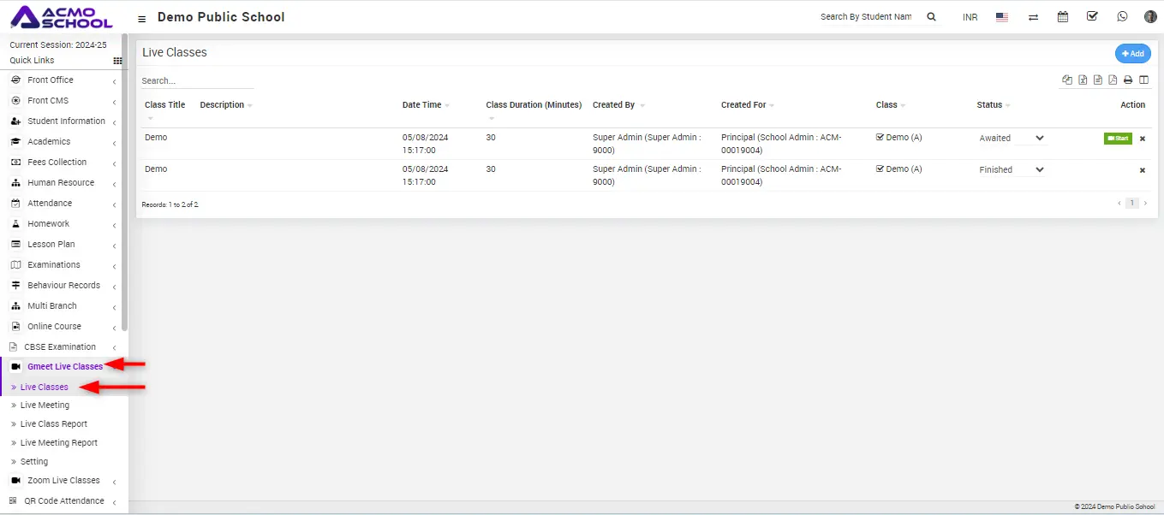
Task: Open the WhatsApp icon in the header
Action: [x=1122, y=16]
